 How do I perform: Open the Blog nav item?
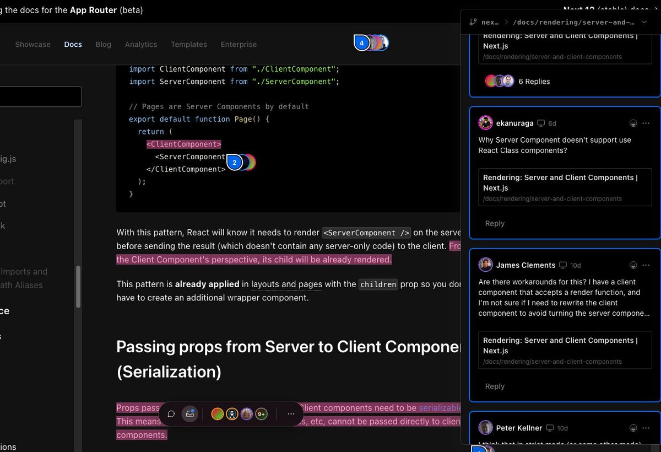(x=103, y=44)
